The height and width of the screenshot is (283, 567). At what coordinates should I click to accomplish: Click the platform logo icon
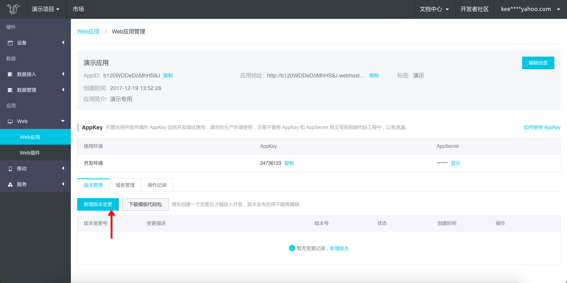click(13, 9)
